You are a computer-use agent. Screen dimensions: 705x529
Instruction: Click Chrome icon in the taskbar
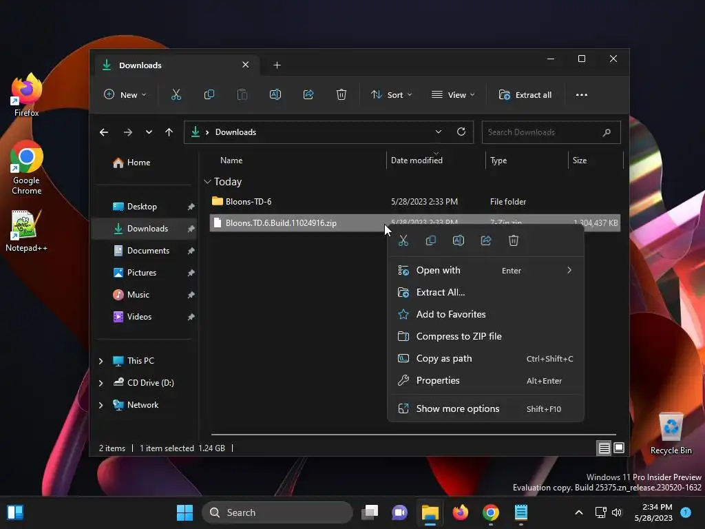pos(490,512)
